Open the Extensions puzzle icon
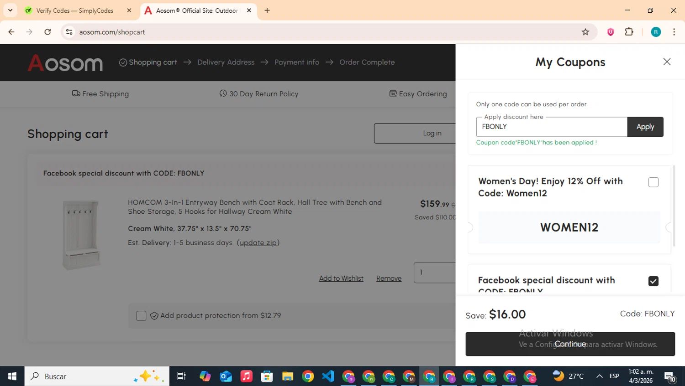Image resolution: width=685 pixels, height=386 pixels. [629, 32]
